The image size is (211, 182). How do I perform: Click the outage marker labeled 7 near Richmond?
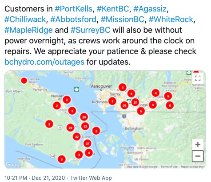[x=112, y=101]
